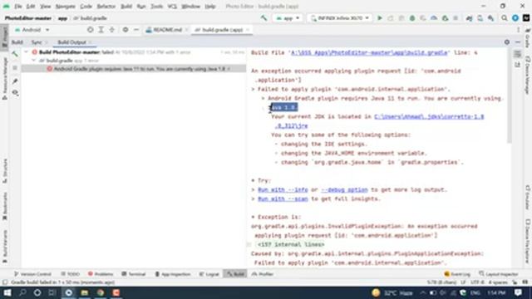Image resolution: width=532 pixels, height=299 pixels.
Task: Expand the Failed to apply plugin output line
Action: point(253,89)
